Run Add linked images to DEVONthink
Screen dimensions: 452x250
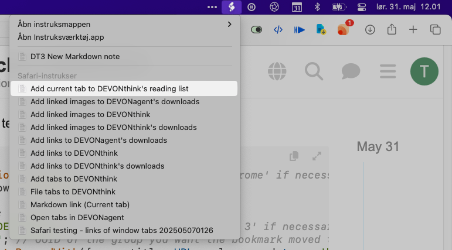(x=124, y=114)
